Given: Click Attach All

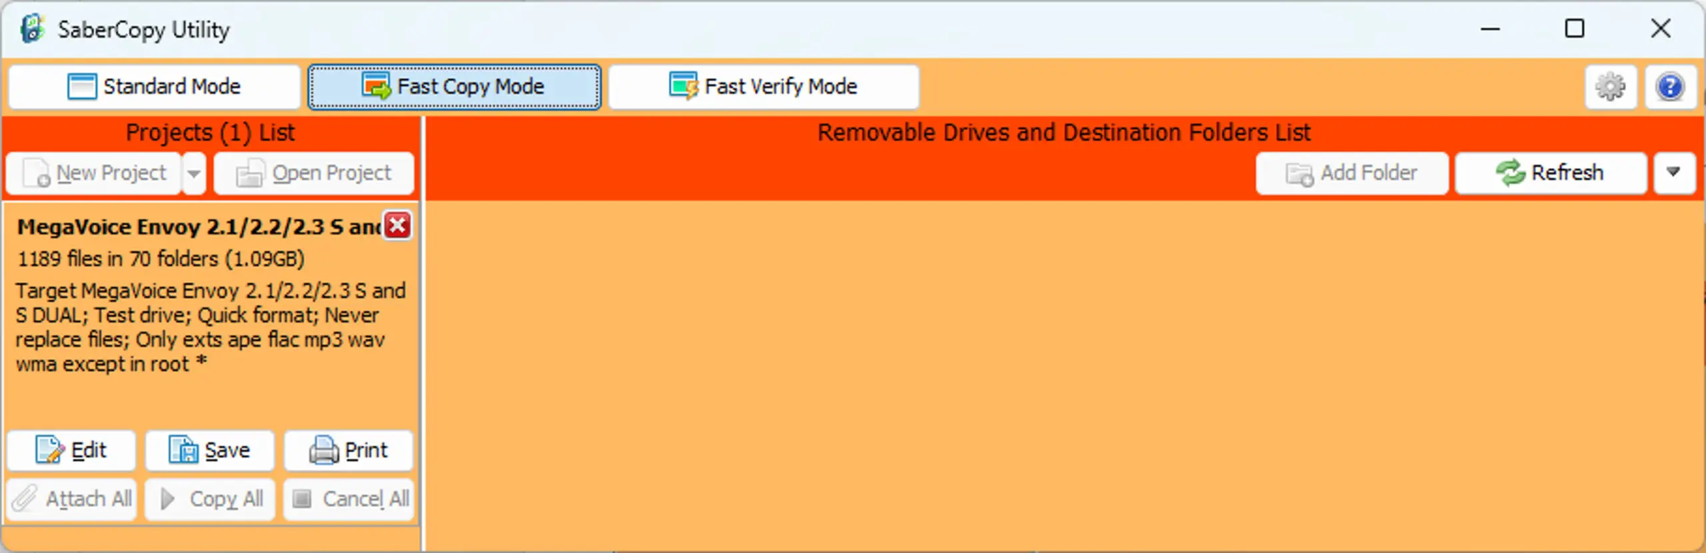Looking at the screenshot, I should pyautogui.click(x=71, y=499).
